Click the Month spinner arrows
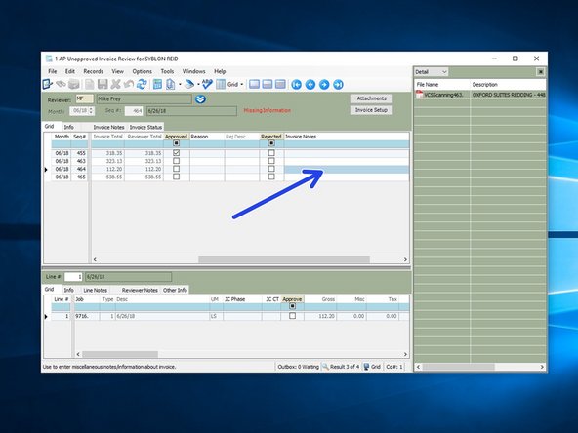The width and height of the screenshot is (578, 433). click(92, 110)
